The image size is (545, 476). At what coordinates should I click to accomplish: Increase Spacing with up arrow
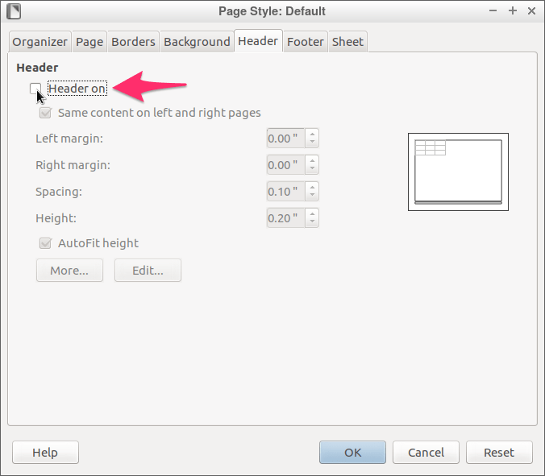tap(312, 187)
